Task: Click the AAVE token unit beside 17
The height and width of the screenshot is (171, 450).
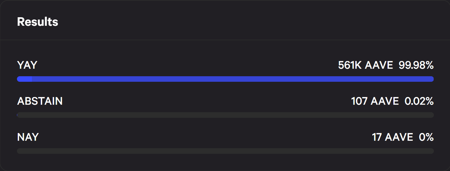Action: click(399, 137)
